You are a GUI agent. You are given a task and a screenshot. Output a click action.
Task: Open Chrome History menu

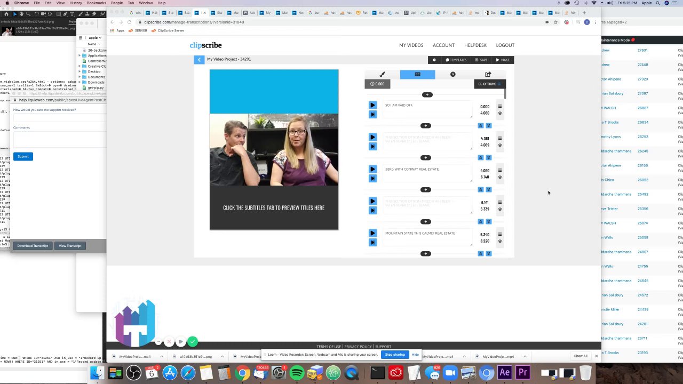click(76, 3)
